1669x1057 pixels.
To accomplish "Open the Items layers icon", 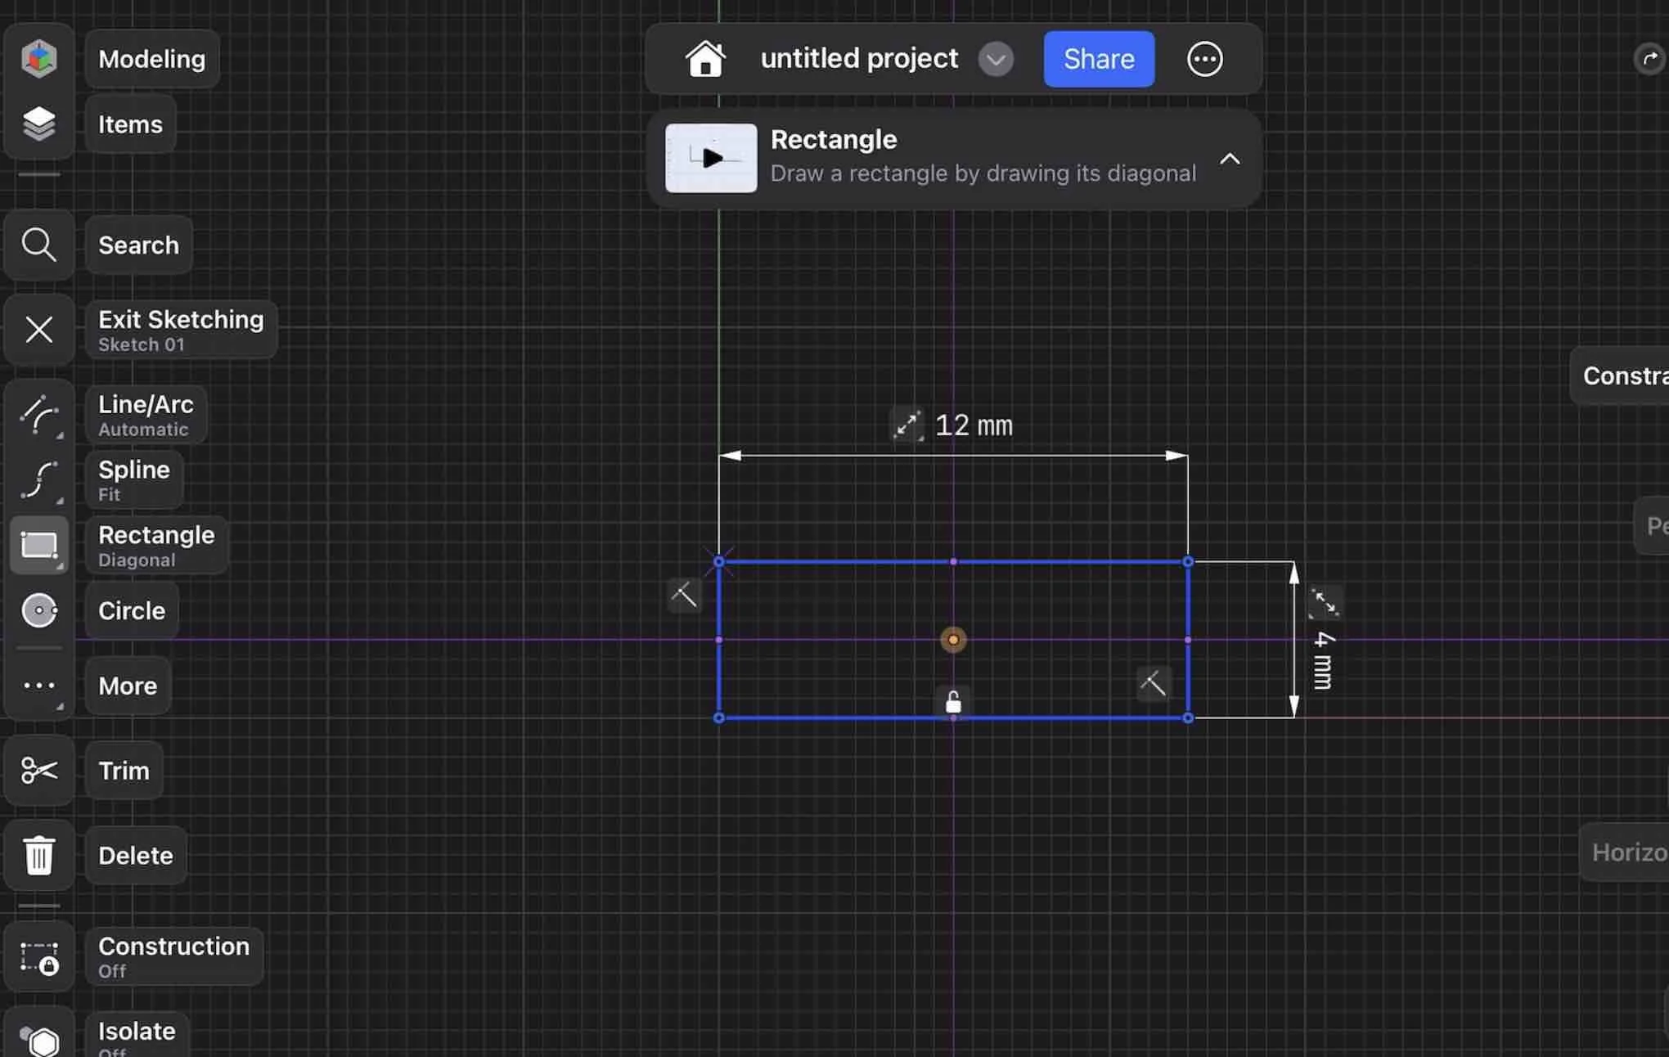I will [x=38, y=124].
